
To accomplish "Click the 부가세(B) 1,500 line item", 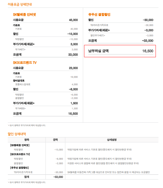I will 45,108.
